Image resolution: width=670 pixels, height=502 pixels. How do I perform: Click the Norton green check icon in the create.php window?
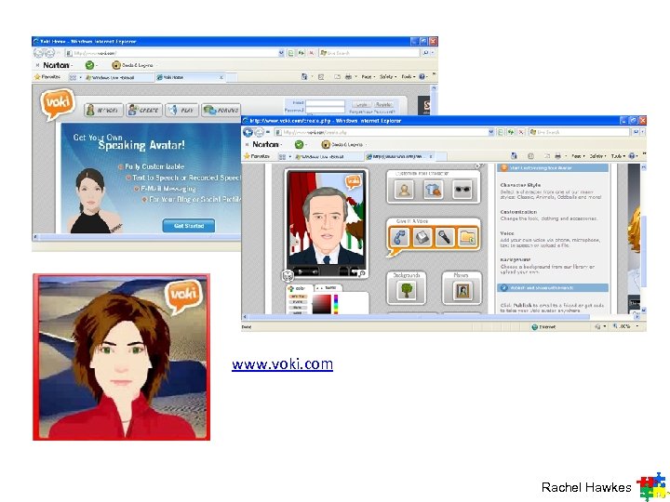[x=299, y=145]
